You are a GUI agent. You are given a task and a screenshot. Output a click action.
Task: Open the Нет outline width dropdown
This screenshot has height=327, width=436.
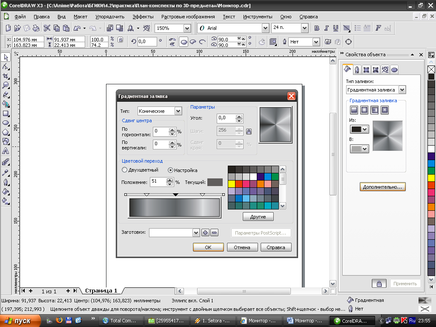[x=316, y=42]
